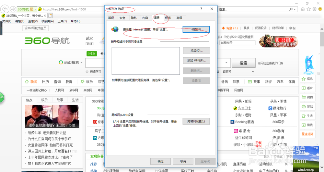Click the 京东 JD icon link
The image size is (324, 172).
[x=95, y=122]
